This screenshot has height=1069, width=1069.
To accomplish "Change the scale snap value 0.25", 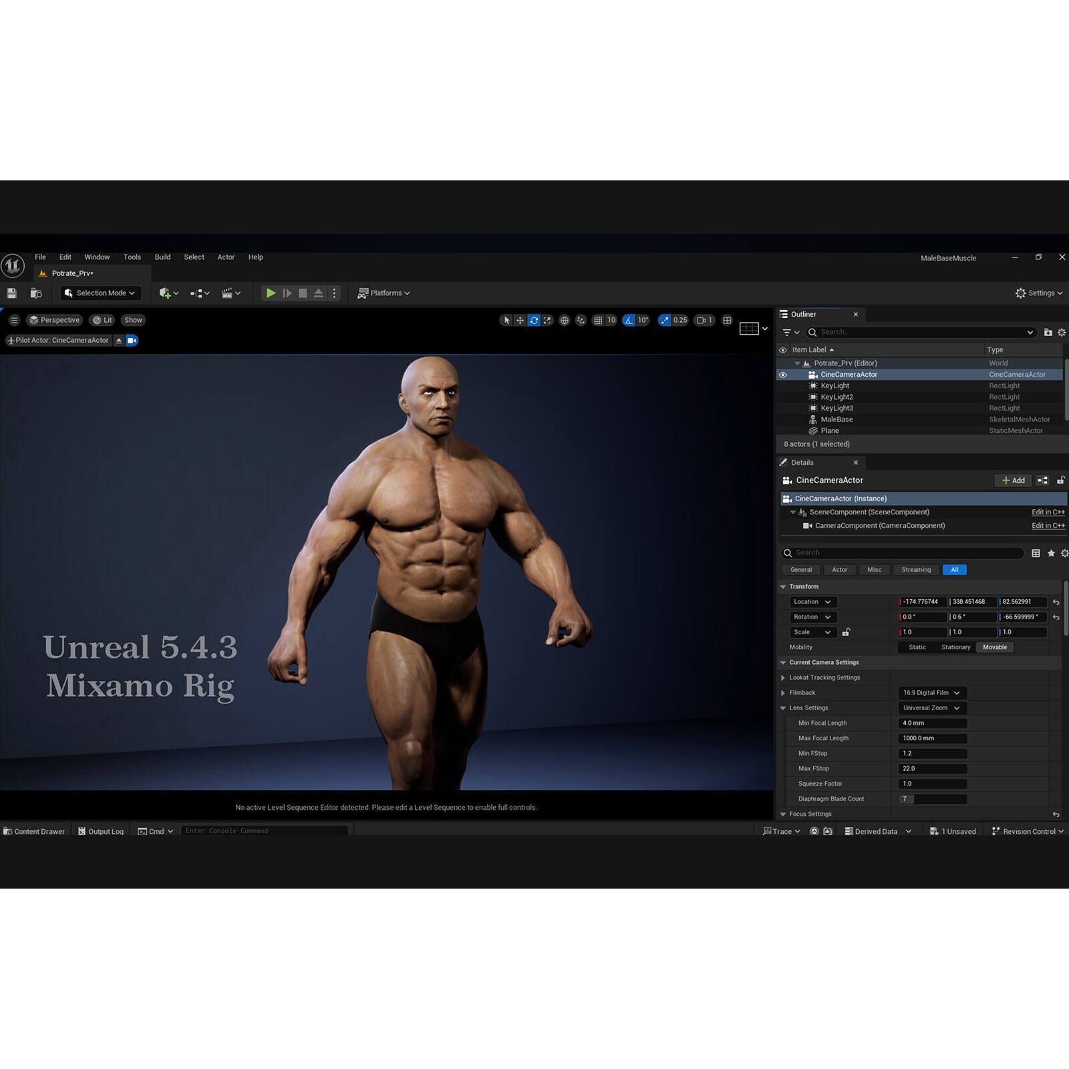I will (x=680, y=320).
